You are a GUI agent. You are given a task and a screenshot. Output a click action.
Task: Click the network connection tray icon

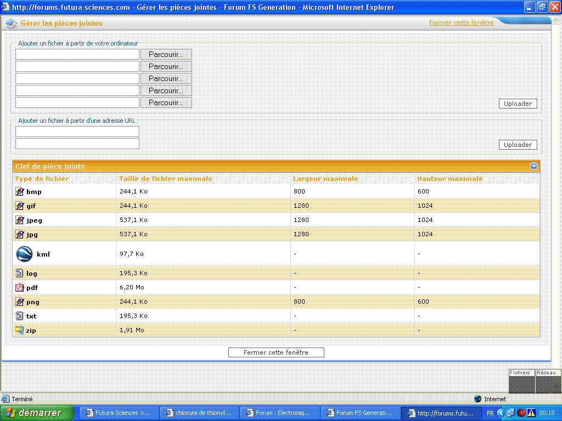[511, 413]
